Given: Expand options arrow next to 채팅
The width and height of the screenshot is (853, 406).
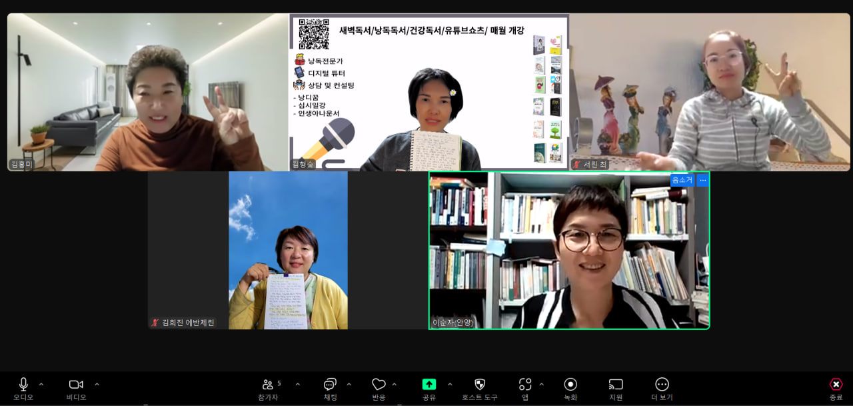Looking at the screenshot, I should pos(349,384).
